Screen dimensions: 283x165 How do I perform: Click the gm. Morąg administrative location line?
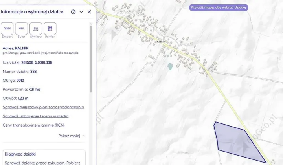pos(40,53)
